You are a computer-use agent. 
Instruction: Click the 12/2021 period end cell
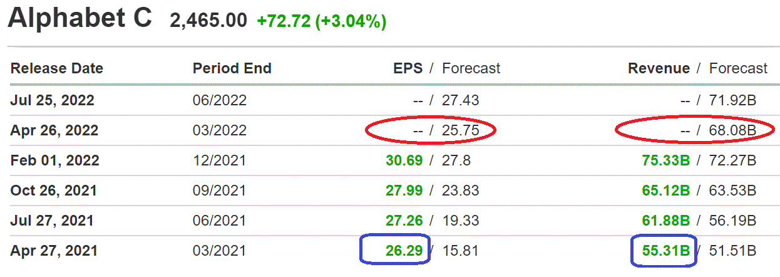pos(220,160)
